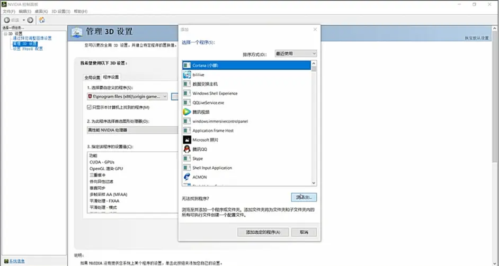The image size is (499, 266).
Task: Open the 系统信息 link
Action: click(17, 261)
